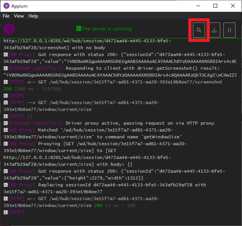This screenshot has width=242, height=226.
Task: Download the raw server logs
Action: (214, 30)
